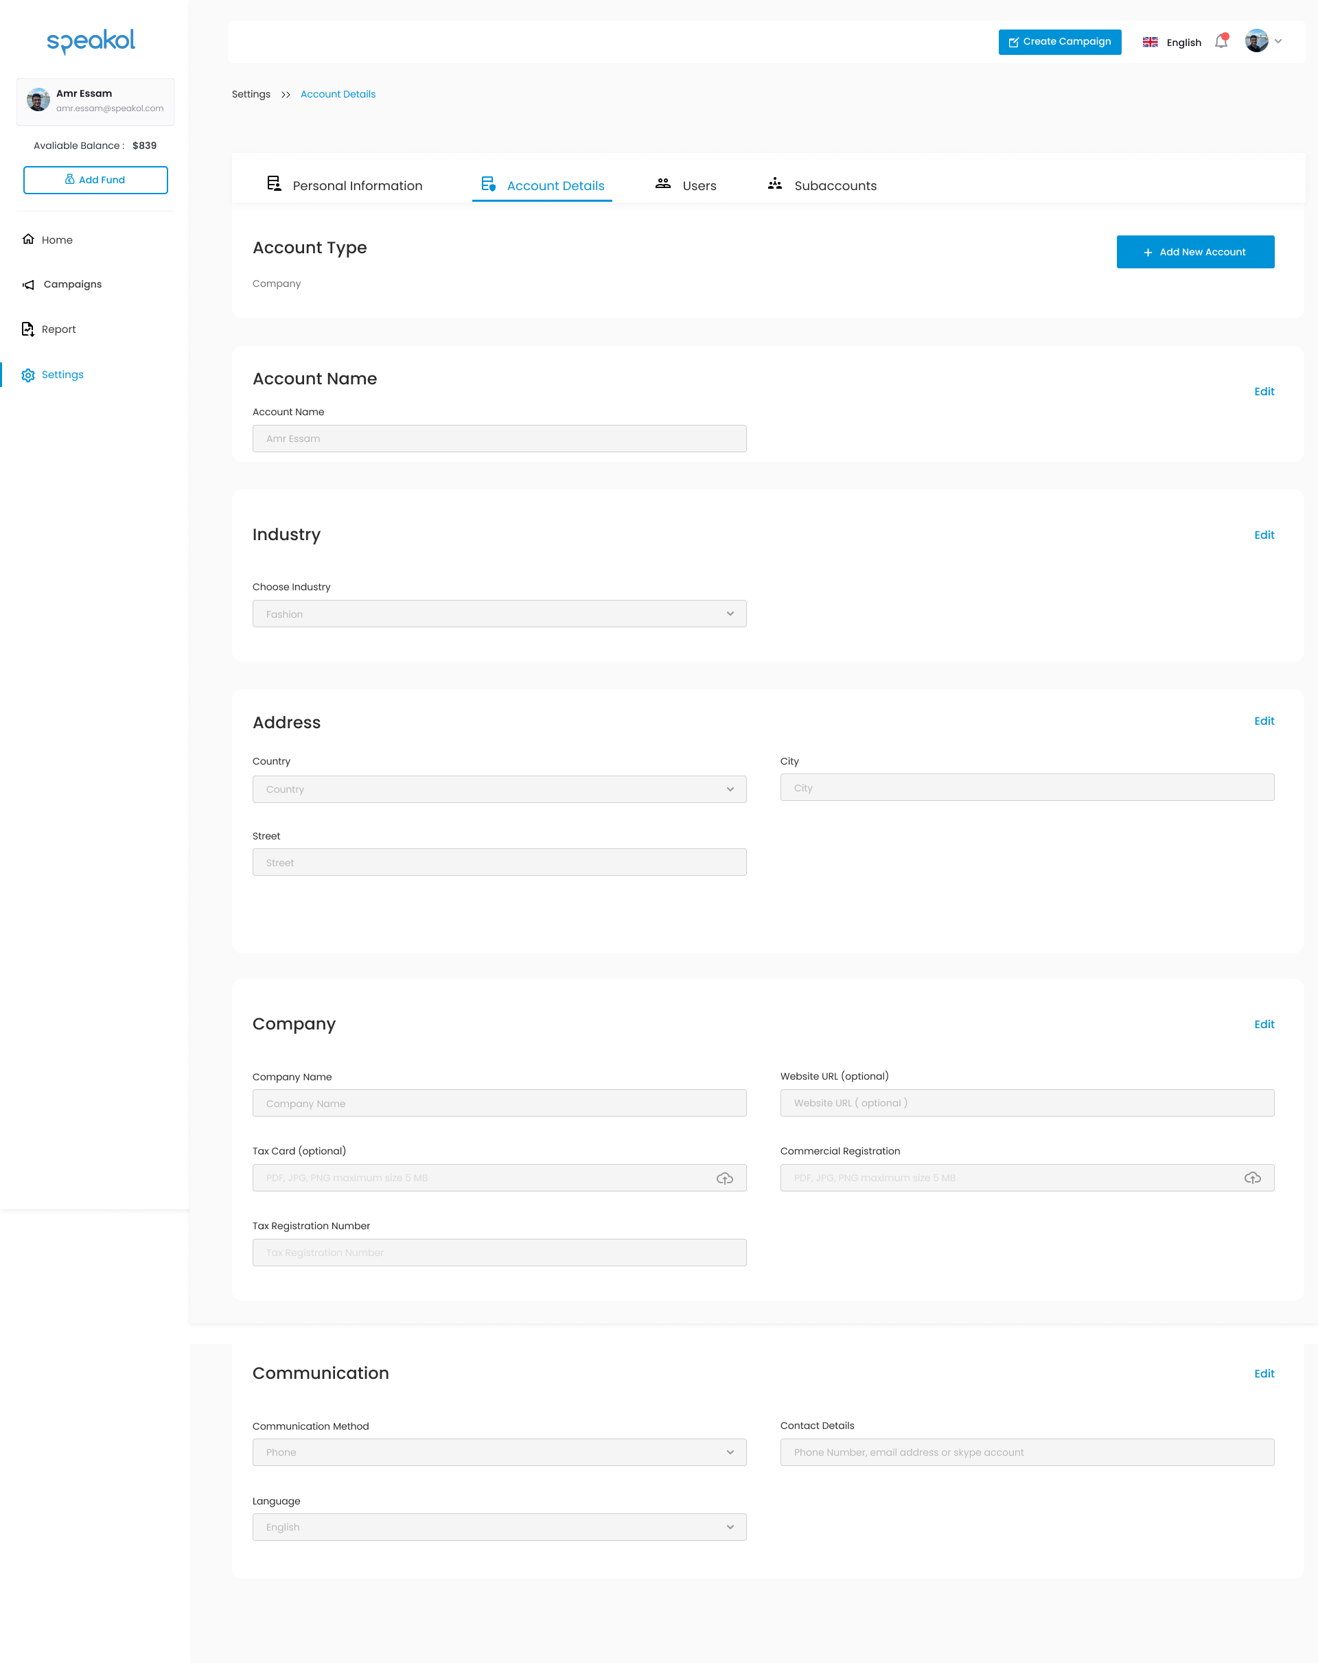Screen dimensions: 1318x1663
Task: Click the Settings breadcrumb
Action: point(251,94)
